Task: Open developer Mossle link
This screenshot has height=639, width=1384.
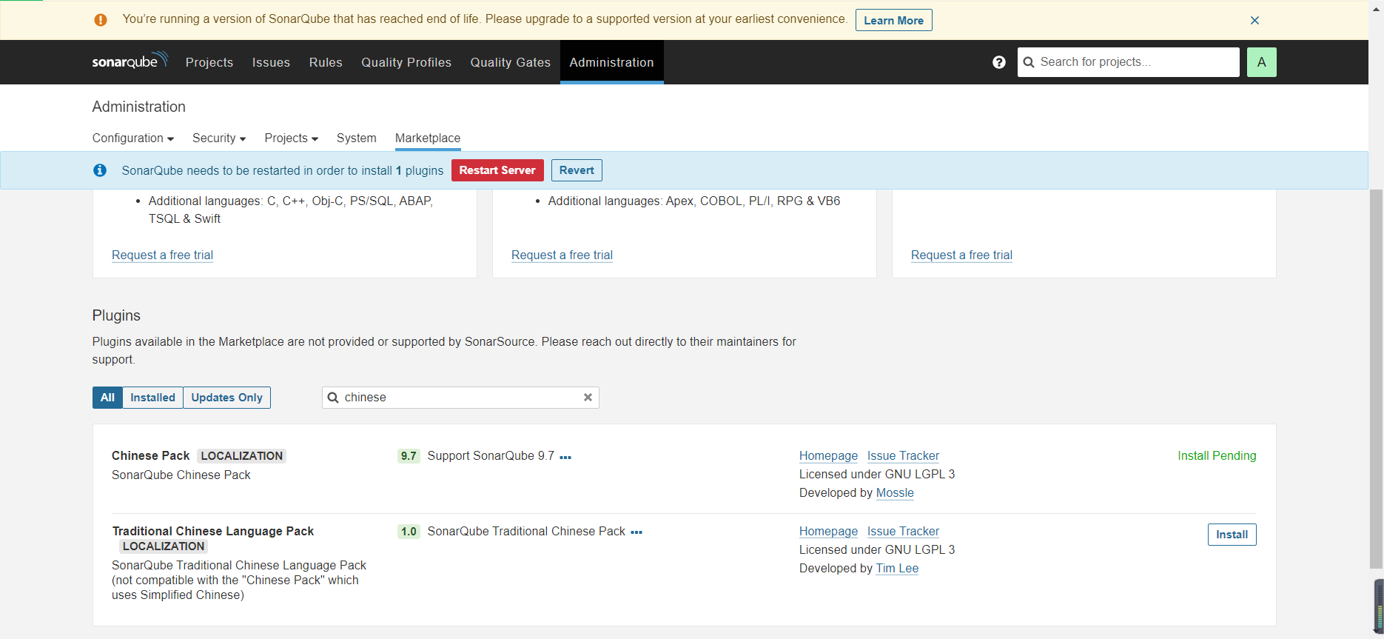Action: (895, 493)
